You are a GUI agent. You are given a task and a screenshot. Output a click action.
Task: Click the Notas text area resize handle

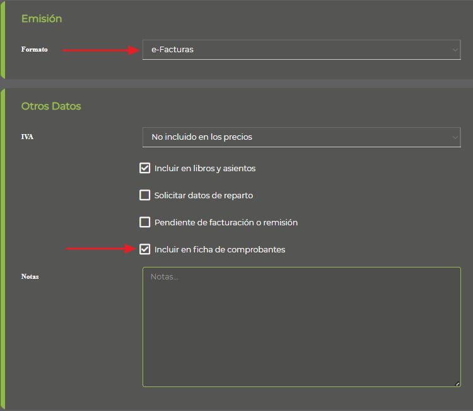[x=457, y=383]
